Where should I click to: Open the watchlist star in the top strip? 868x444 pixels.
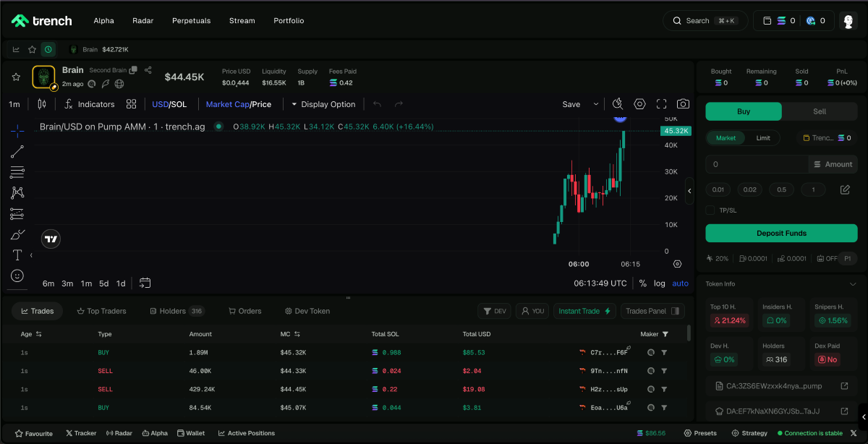pyautogui.click(x=32, y=49)
